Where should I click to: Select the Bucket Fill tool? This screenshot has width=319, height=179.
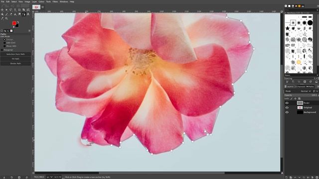pos(2,14)
